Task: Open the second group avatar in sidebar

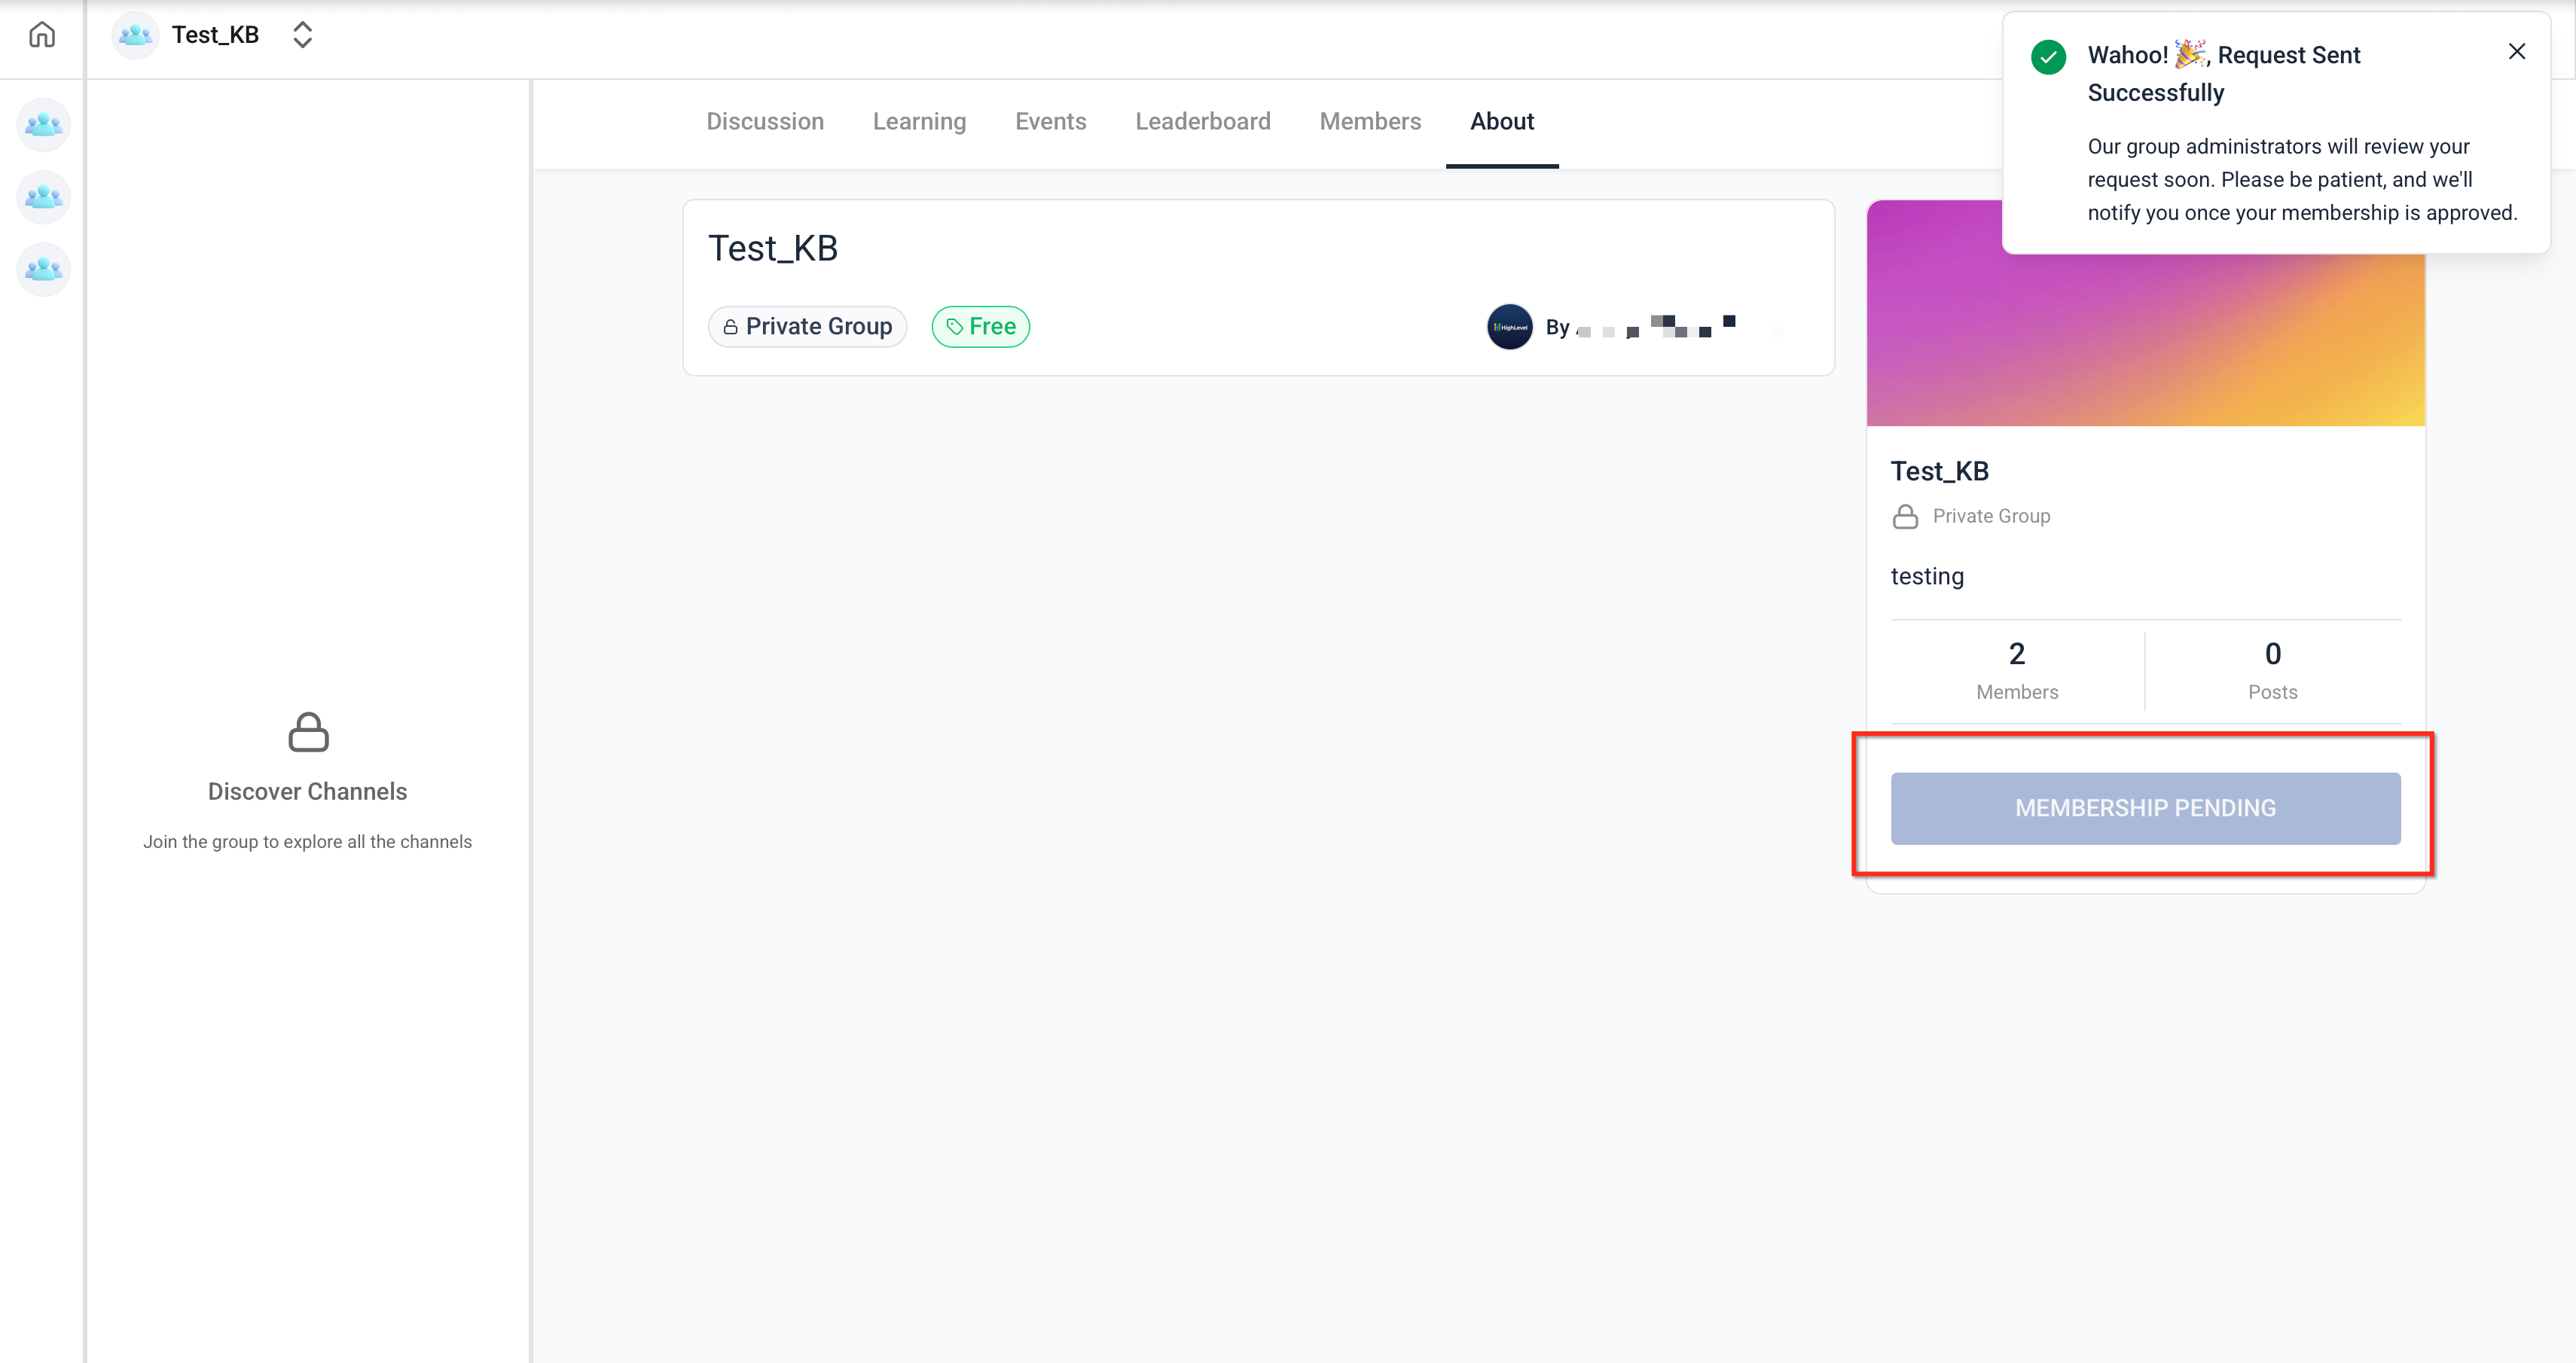Action: pos(43,197)
